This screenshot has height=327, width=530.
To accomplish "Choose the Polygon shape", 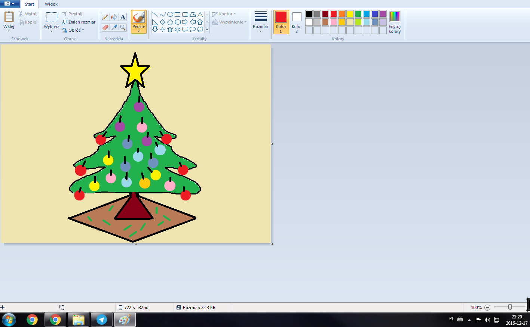I will click(193, 15).
